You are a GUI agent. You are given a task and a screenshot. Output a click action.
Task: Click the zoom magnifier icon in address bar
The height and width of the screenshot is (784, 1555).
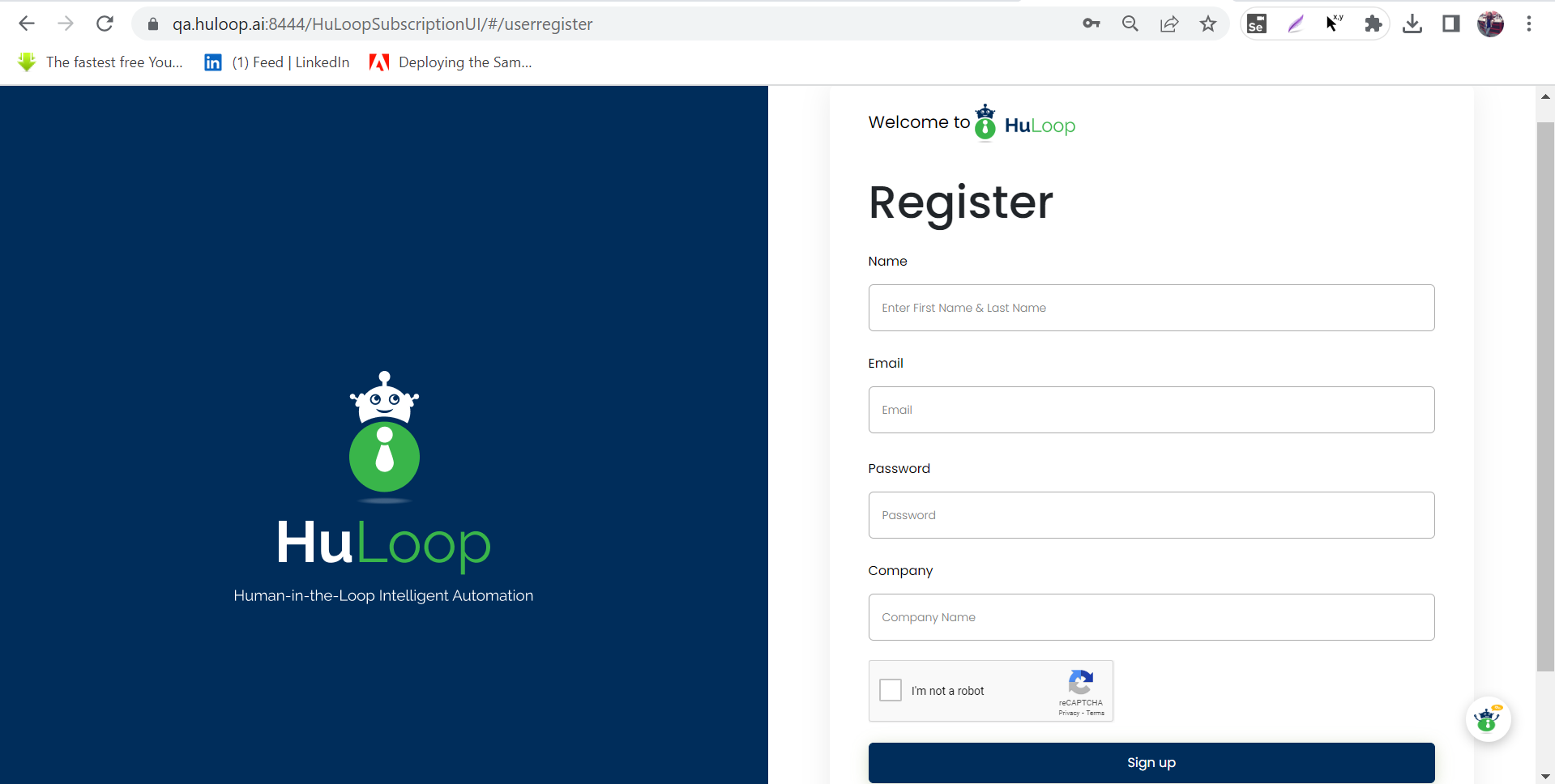1130,23
